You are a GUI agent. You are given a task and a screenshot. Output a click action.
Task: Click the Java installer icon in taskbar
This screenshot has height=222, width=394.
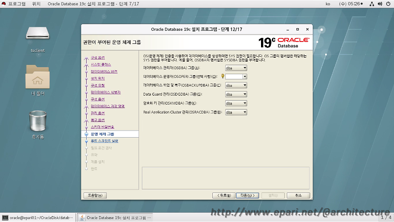click(x=82, y=218)
